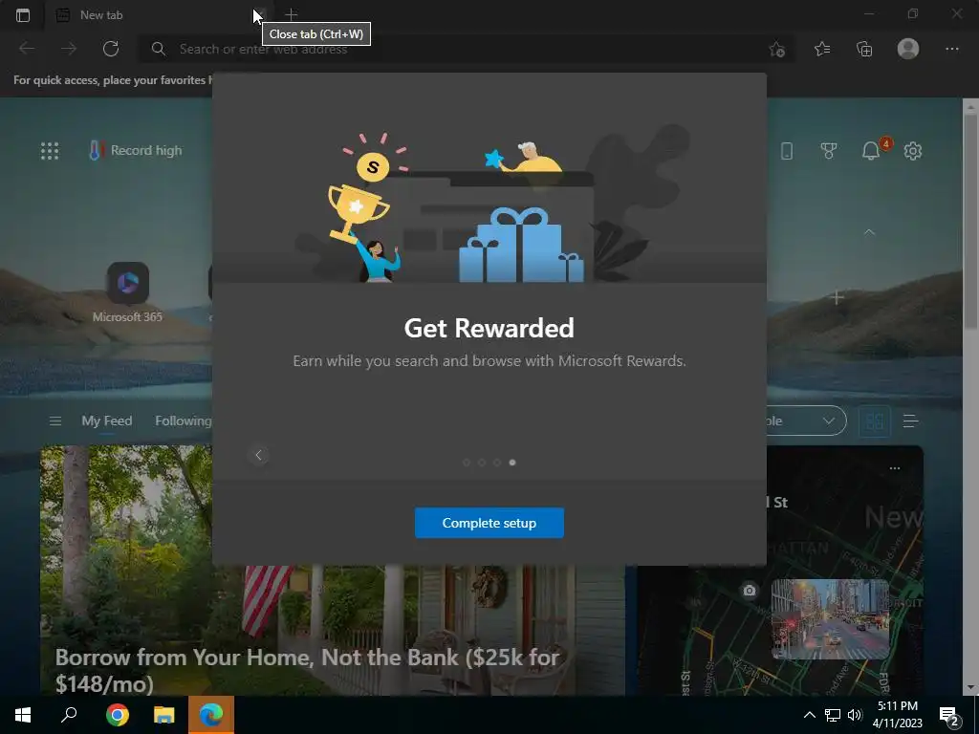This screenshot has height=734, width=979.
Task: Open the app launcher grid
Action: [50, 151]
